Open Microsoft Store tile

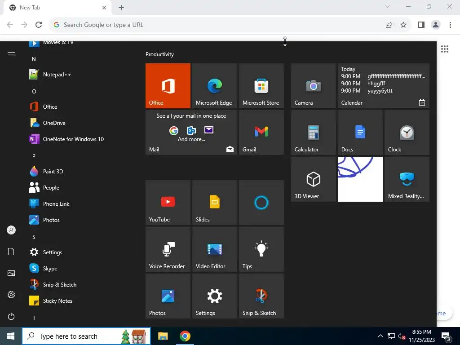tap(261, 86)
